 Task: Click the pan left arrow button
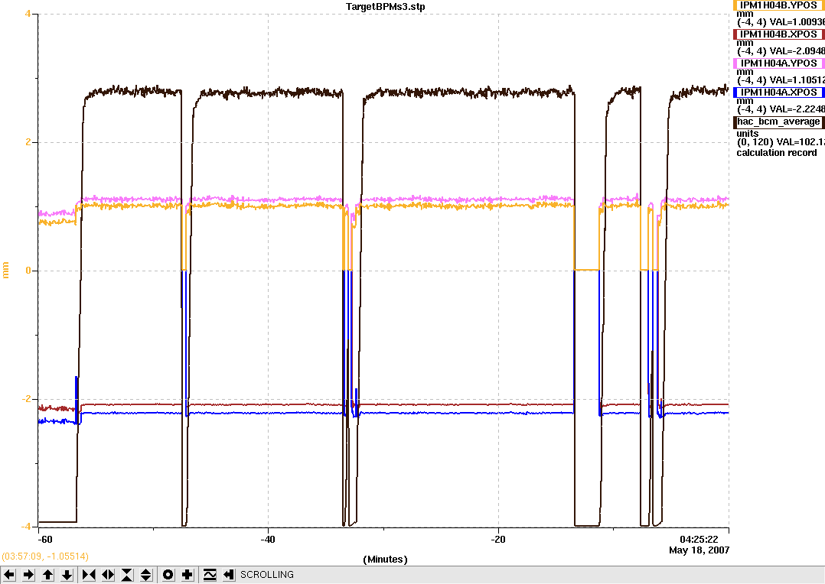coord(9,575)
